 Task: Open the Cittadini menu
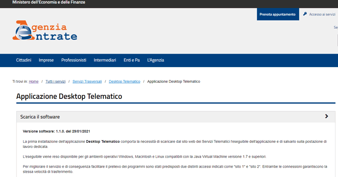point(24,60)
